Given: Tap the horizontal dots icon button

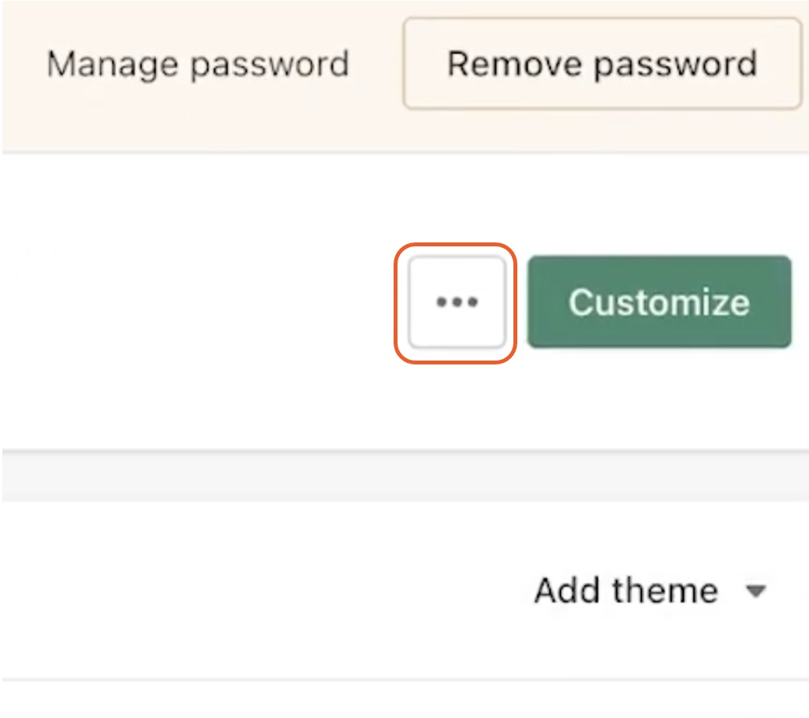Looking at the screenshot, I should click(x=457, y=302).
